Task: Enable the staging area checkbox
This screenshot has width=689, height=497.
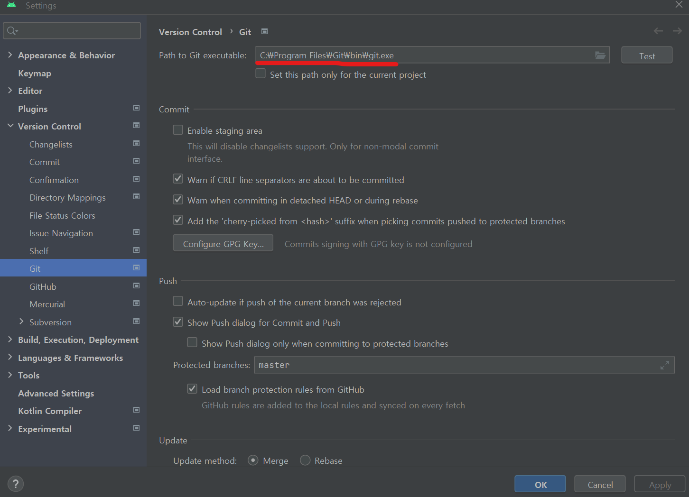Action: [178, 130]
